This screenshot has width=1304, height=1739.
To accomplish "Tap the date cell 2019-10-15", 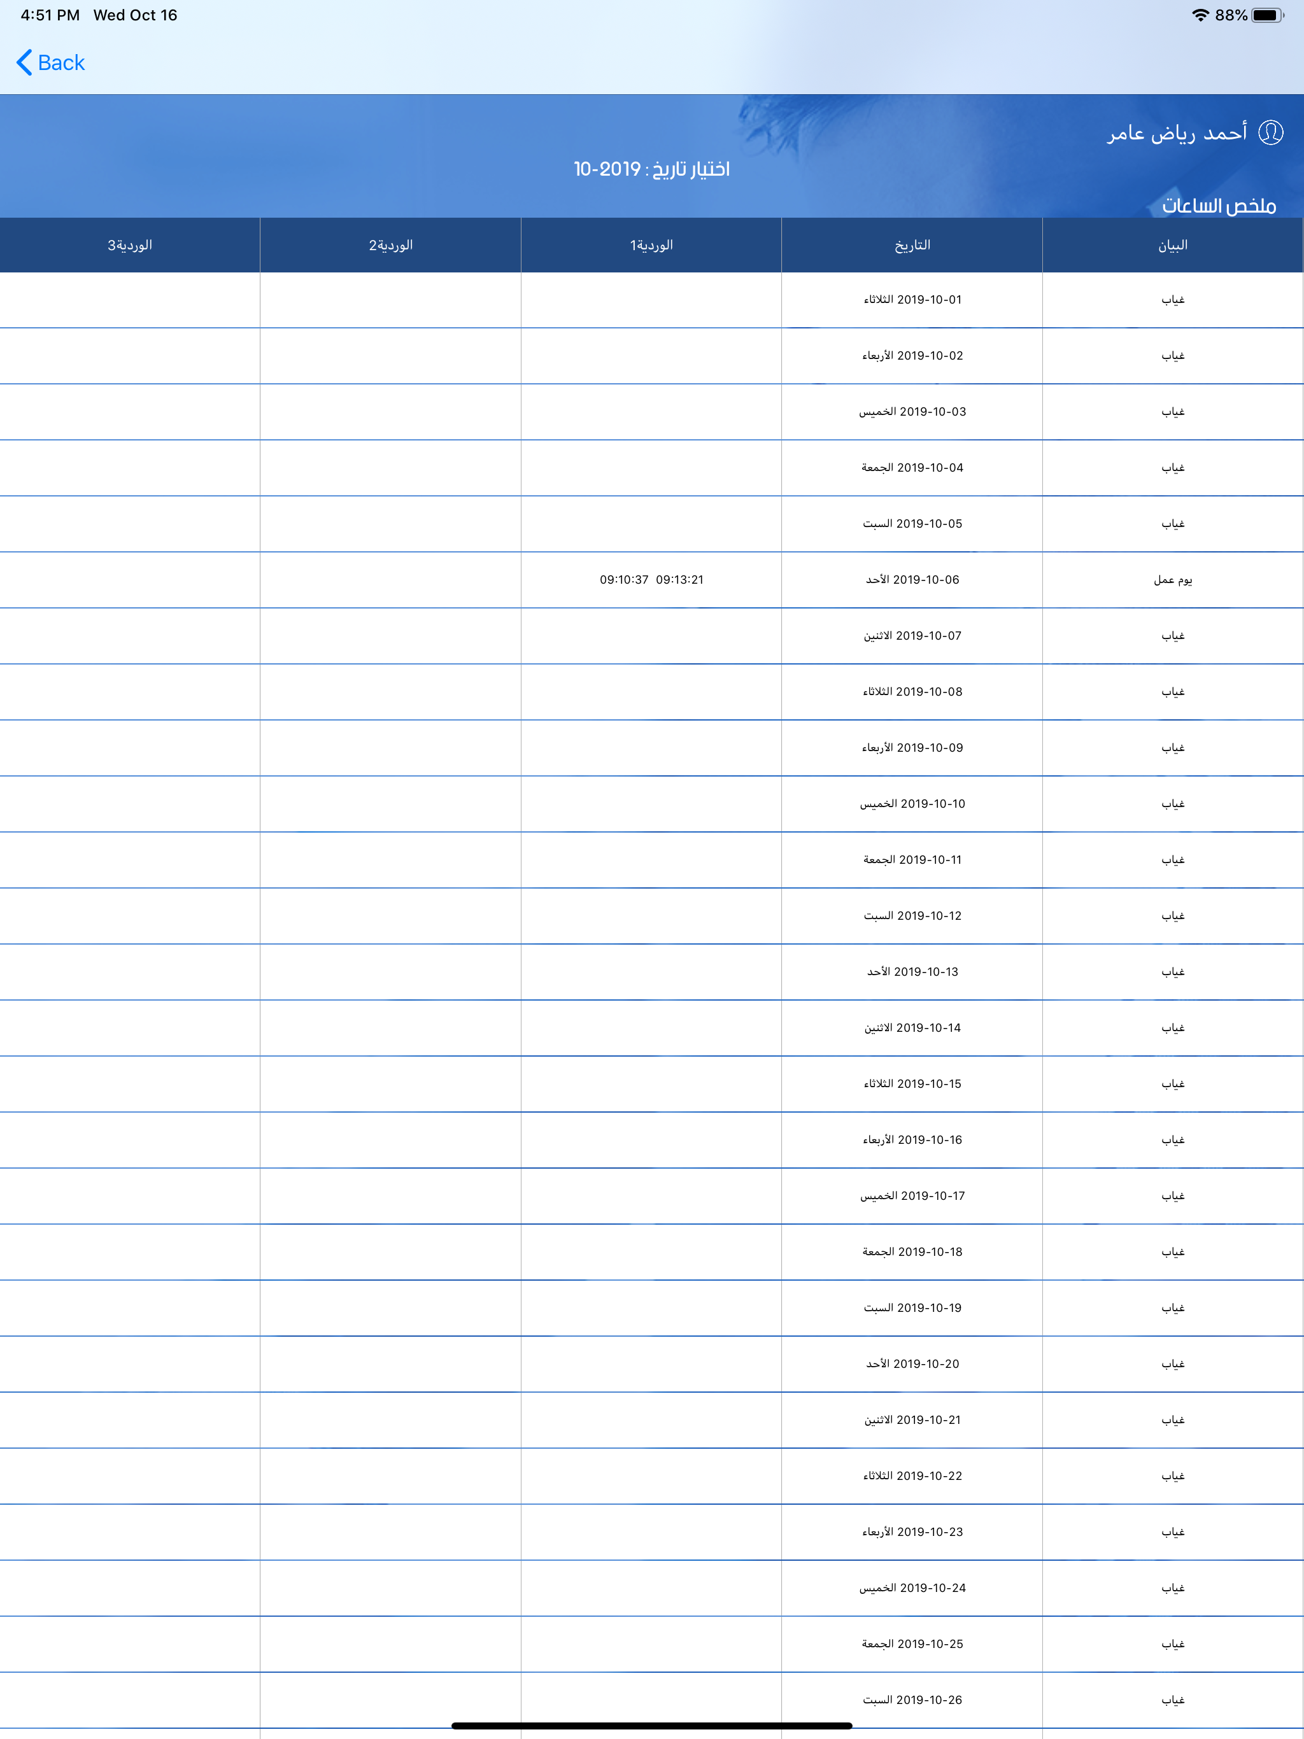I will [x=912, y=1083].
